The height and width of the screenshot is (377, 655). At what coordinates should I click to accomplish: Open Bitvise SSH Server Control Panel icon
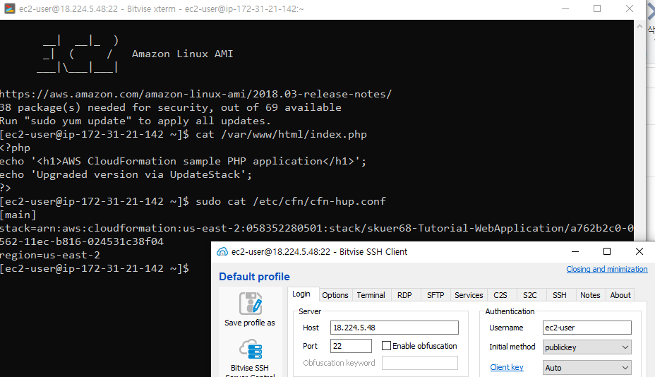(x=251, y=349)
